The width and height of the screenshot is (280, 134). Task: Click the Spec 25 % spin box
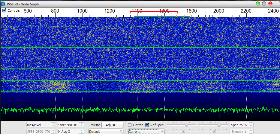coord(242,125)
